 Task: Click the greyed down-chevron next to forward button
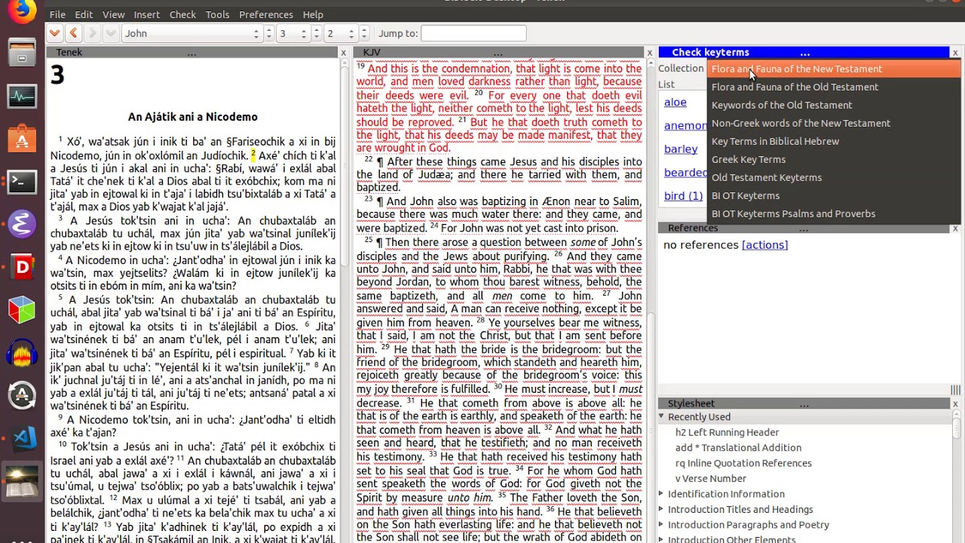pos(111,33)
